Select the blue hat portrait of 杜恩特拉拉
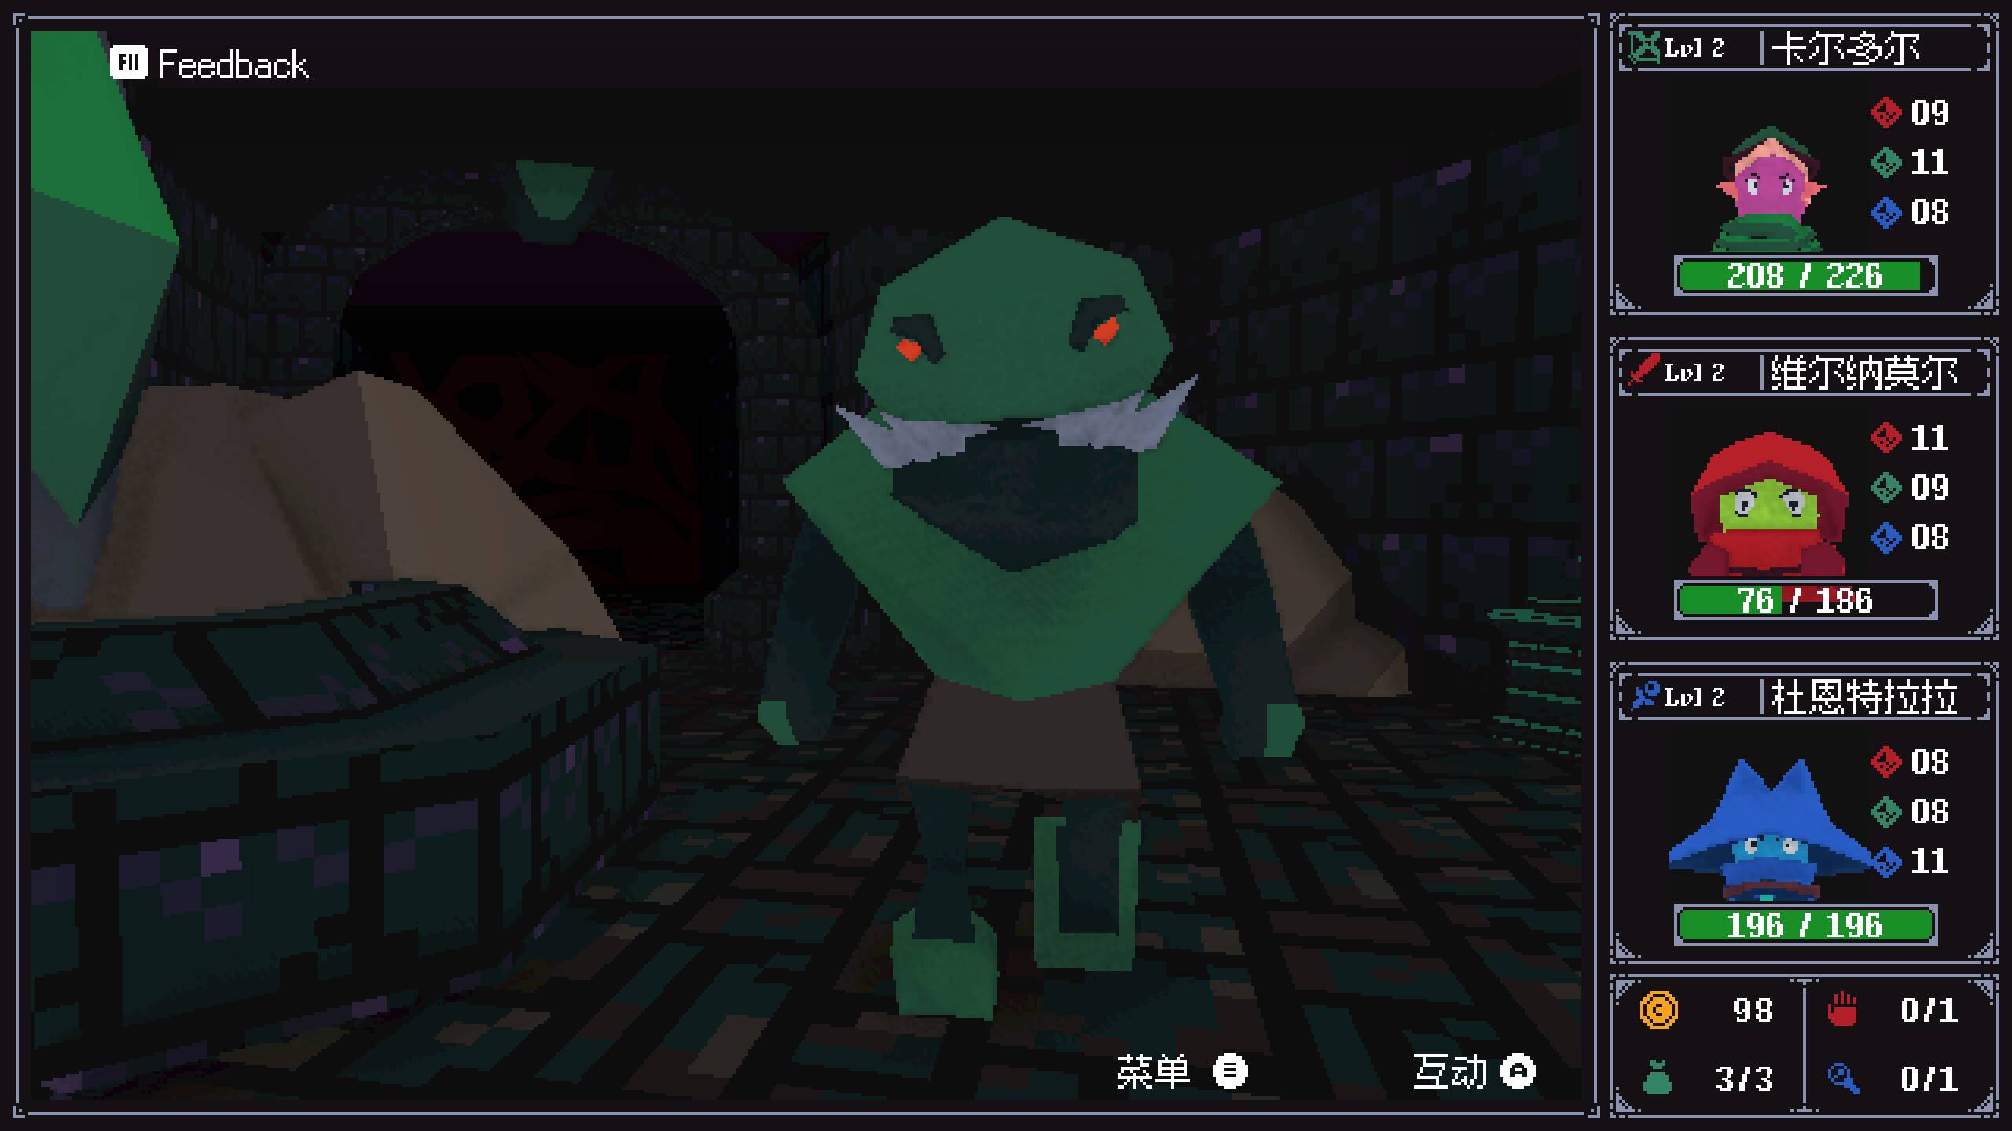 point(1770,829)
